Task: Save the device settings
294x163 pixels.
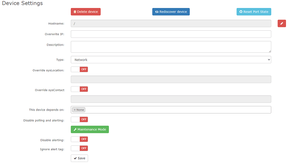Action: tap(80, 158)
